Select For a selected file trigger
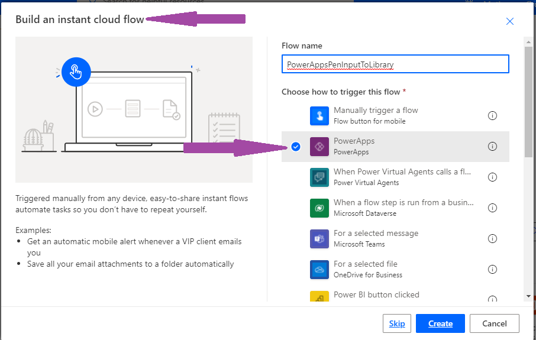The height and width of the screenshot is (340, 536). 395,270
